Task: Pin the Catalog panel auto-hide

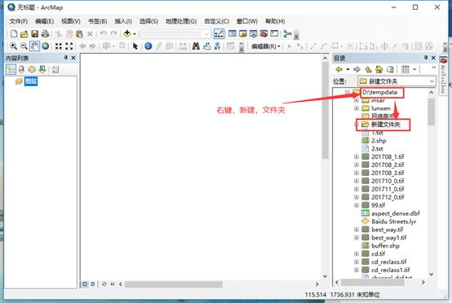Action: point(426,58)
